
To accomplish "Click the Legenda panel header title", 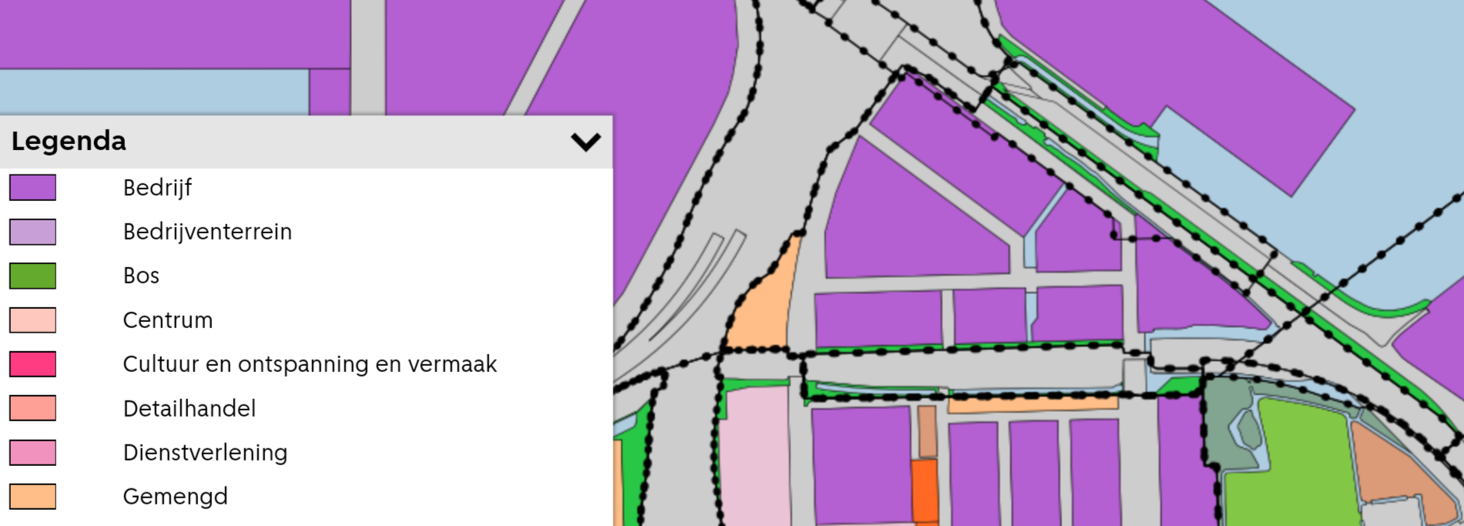I will coord(69,141).
